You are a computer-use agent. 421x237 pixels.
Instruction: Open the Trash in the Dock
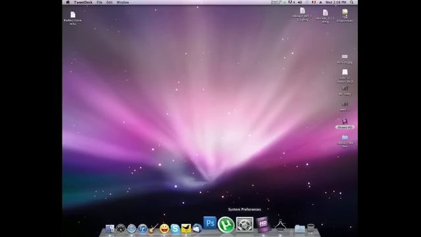click(311, 228)
